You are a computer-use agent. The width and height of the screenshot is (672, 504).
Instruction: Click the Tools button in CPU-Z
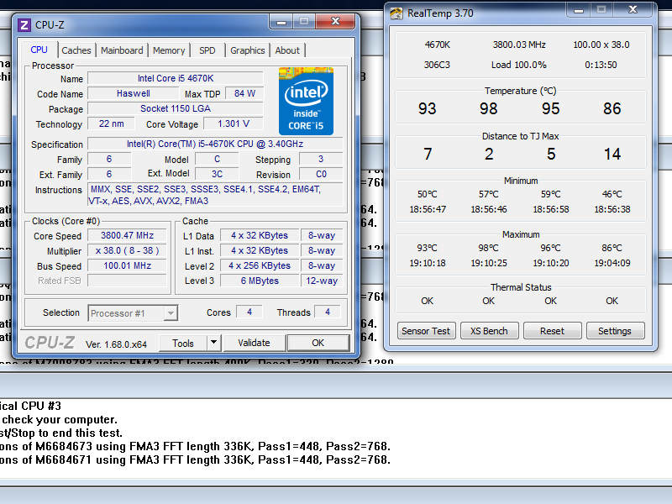[x=183, y=344]
